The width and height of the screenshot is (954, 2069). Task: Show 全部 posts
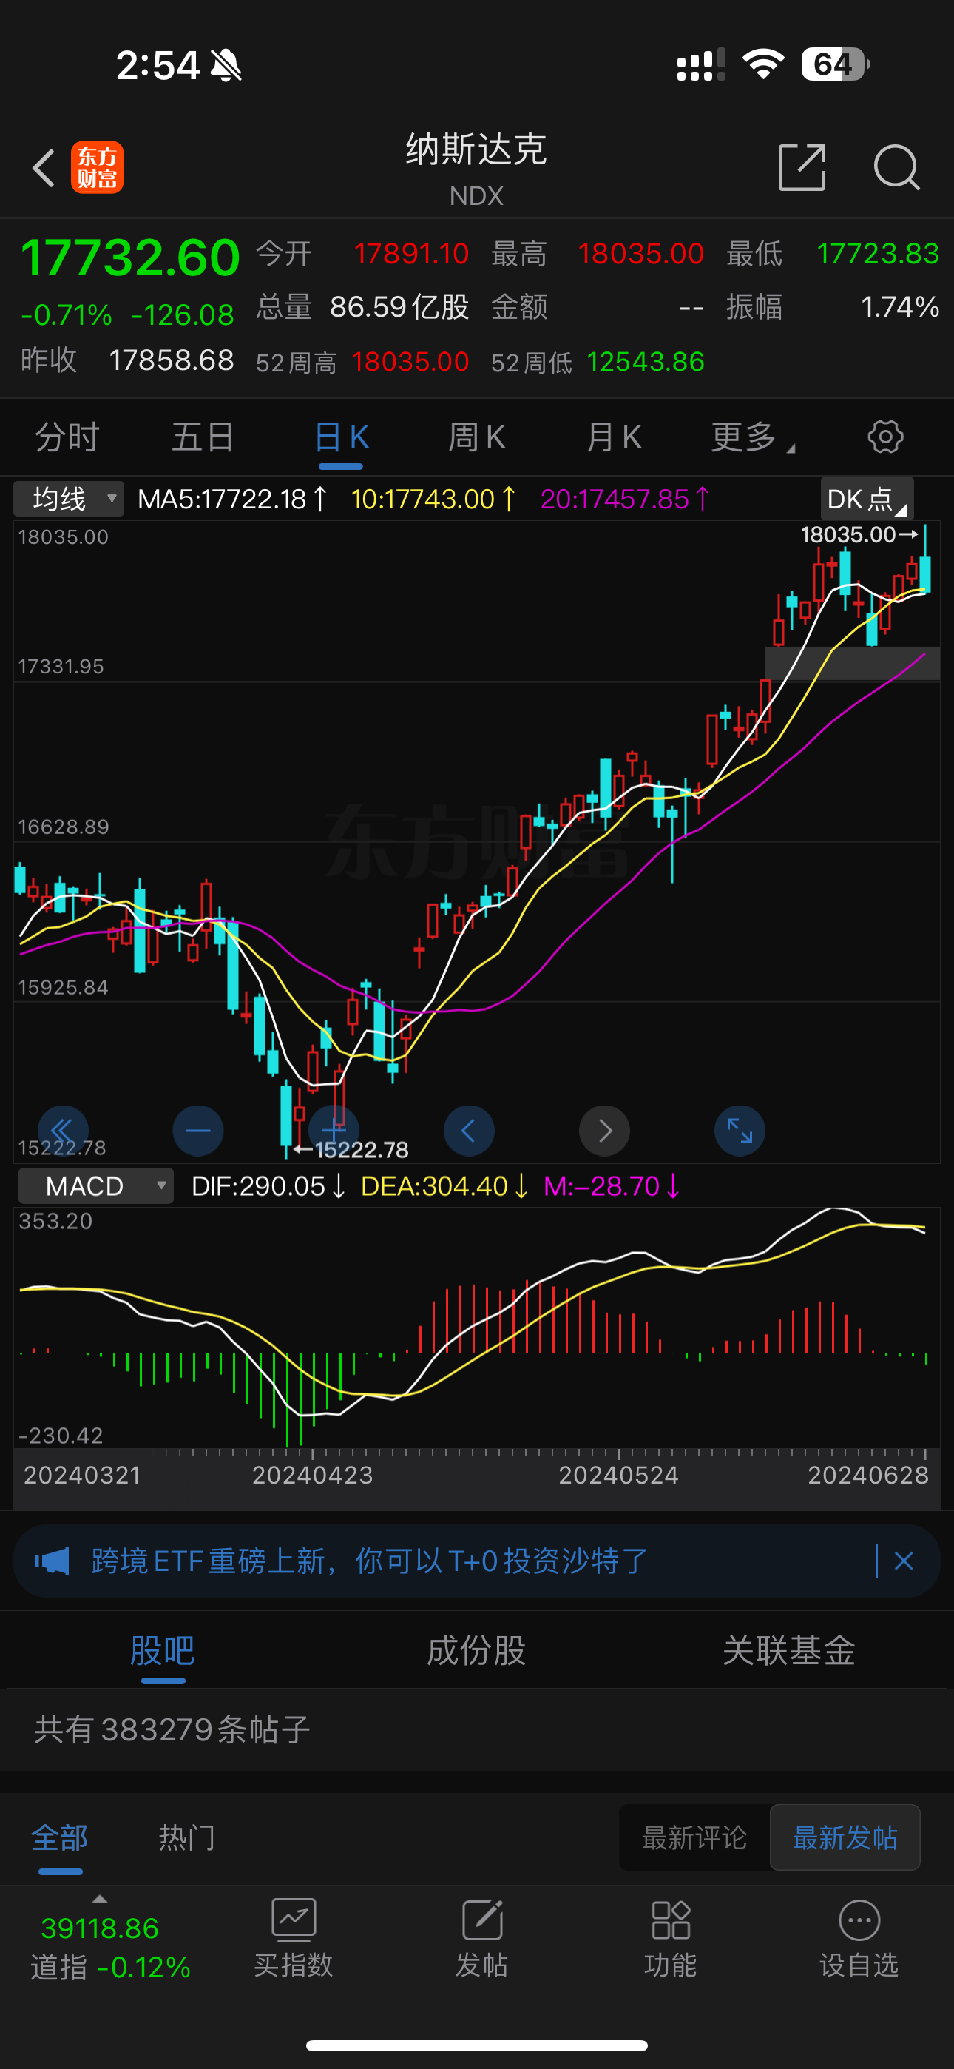(x=59, y=1837)
